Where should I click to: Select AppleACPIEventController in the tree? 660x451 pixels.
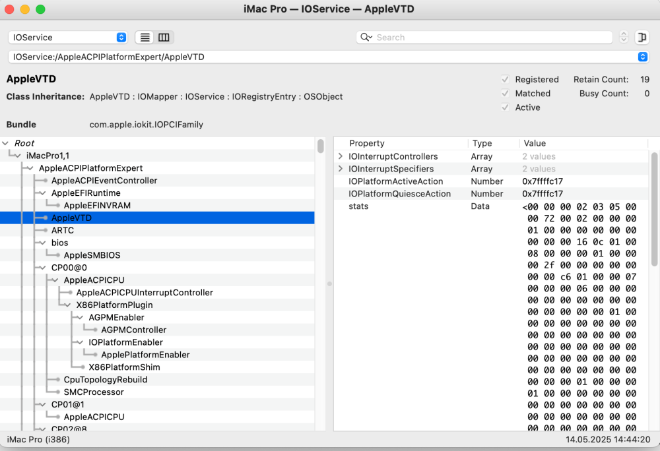click(104, 181)
